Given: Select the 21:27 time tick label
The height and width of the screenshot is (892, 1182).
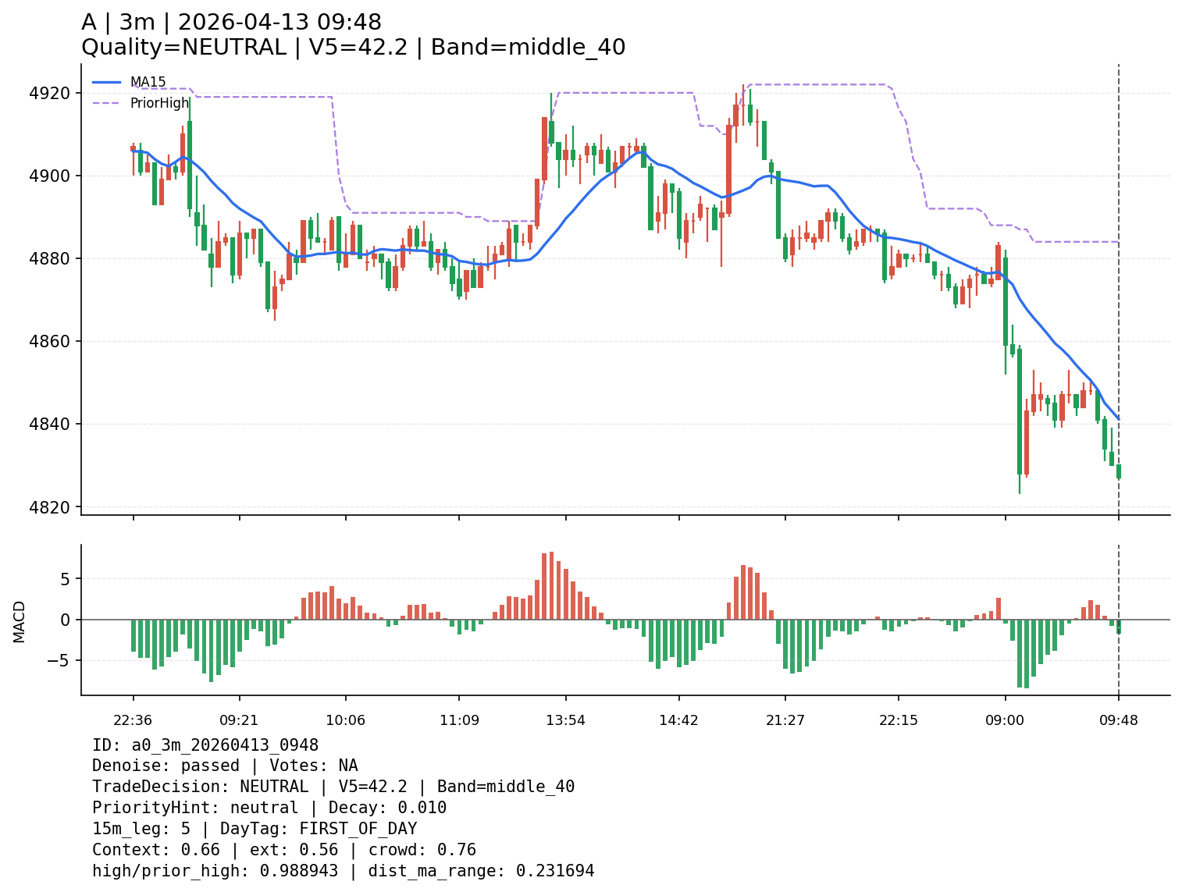Looking at the screenshot, I should [x=785, y=720].
